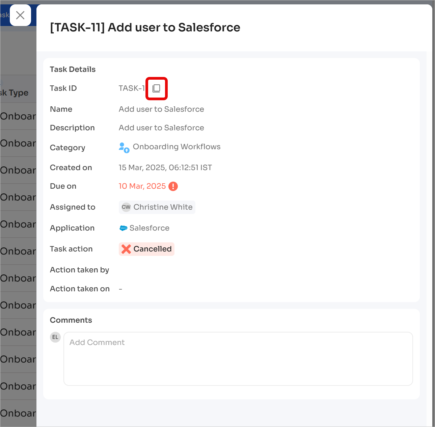
Task: Click the red X icon in the Cancelled badge
Action: point(126,249)
